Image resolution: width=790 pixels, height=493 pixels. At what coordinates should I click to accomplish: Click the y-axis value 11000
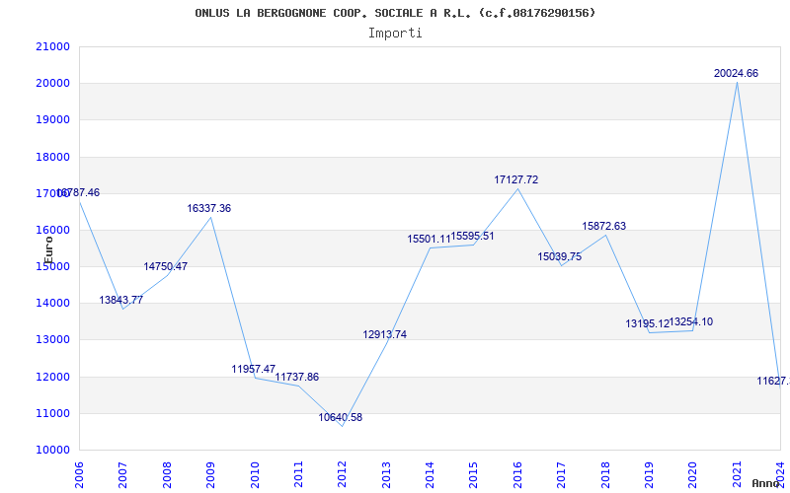click(52, 413)
